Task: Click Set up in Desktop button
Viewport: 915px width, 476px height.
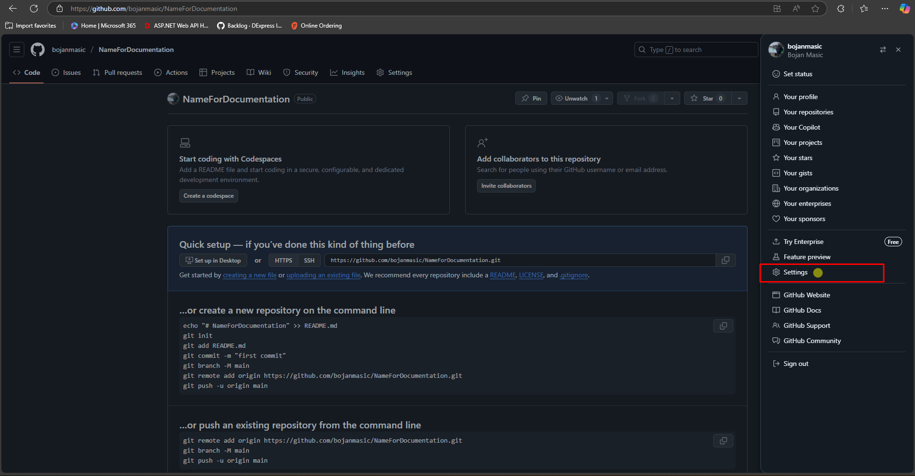Action: (213, 260)
